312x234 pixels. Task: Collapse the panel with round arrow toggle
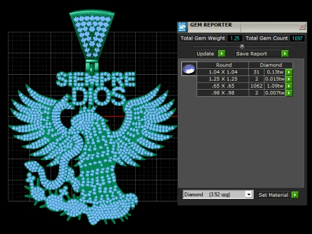point(242,46)
